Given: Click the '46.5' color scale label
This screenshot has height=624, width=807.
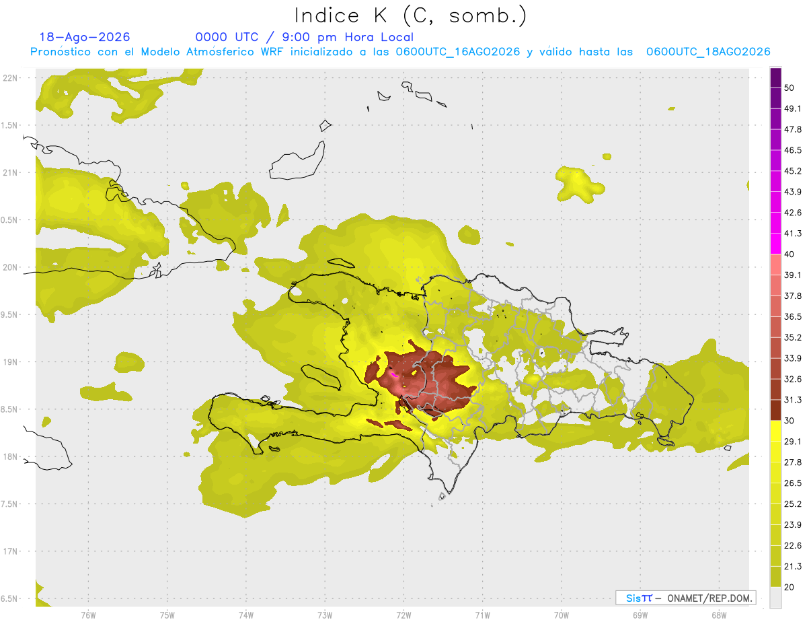Looking at the screenshot, I should click(x=793, y=150).
